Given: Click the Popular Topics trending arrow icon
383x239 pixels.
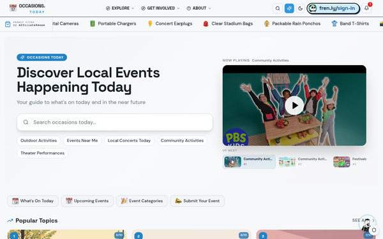Looking at the screenshot, I should pyautogui.click(x=10, y=221).
